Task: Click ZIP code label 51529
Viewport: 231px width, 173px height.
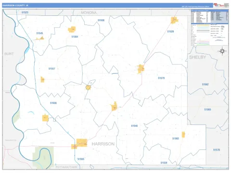Action: point(170,31)
